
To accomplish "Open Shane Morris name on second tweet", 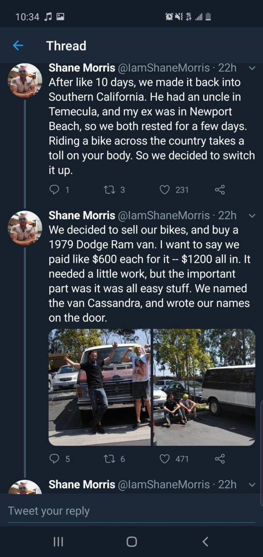I will (82, 215).
